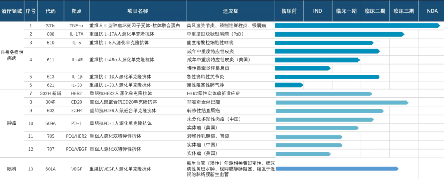This screenshot has width=444, height=179.
Task: Click the 急性痛风性关节炎 indication
Action: [x=205, y=77]
